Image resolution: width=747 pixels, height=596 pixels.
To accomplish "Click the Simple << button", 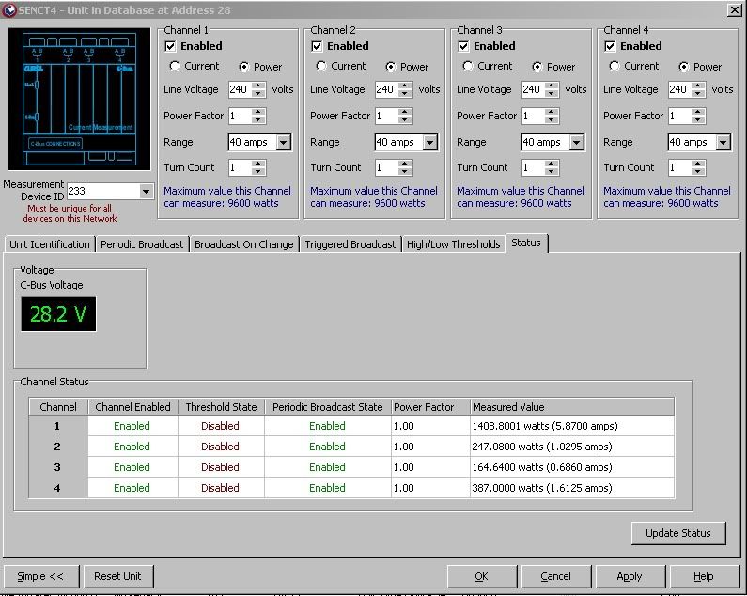I will 40,576.
